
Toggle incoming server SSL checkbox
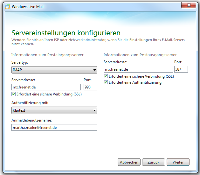coord(13,94)
